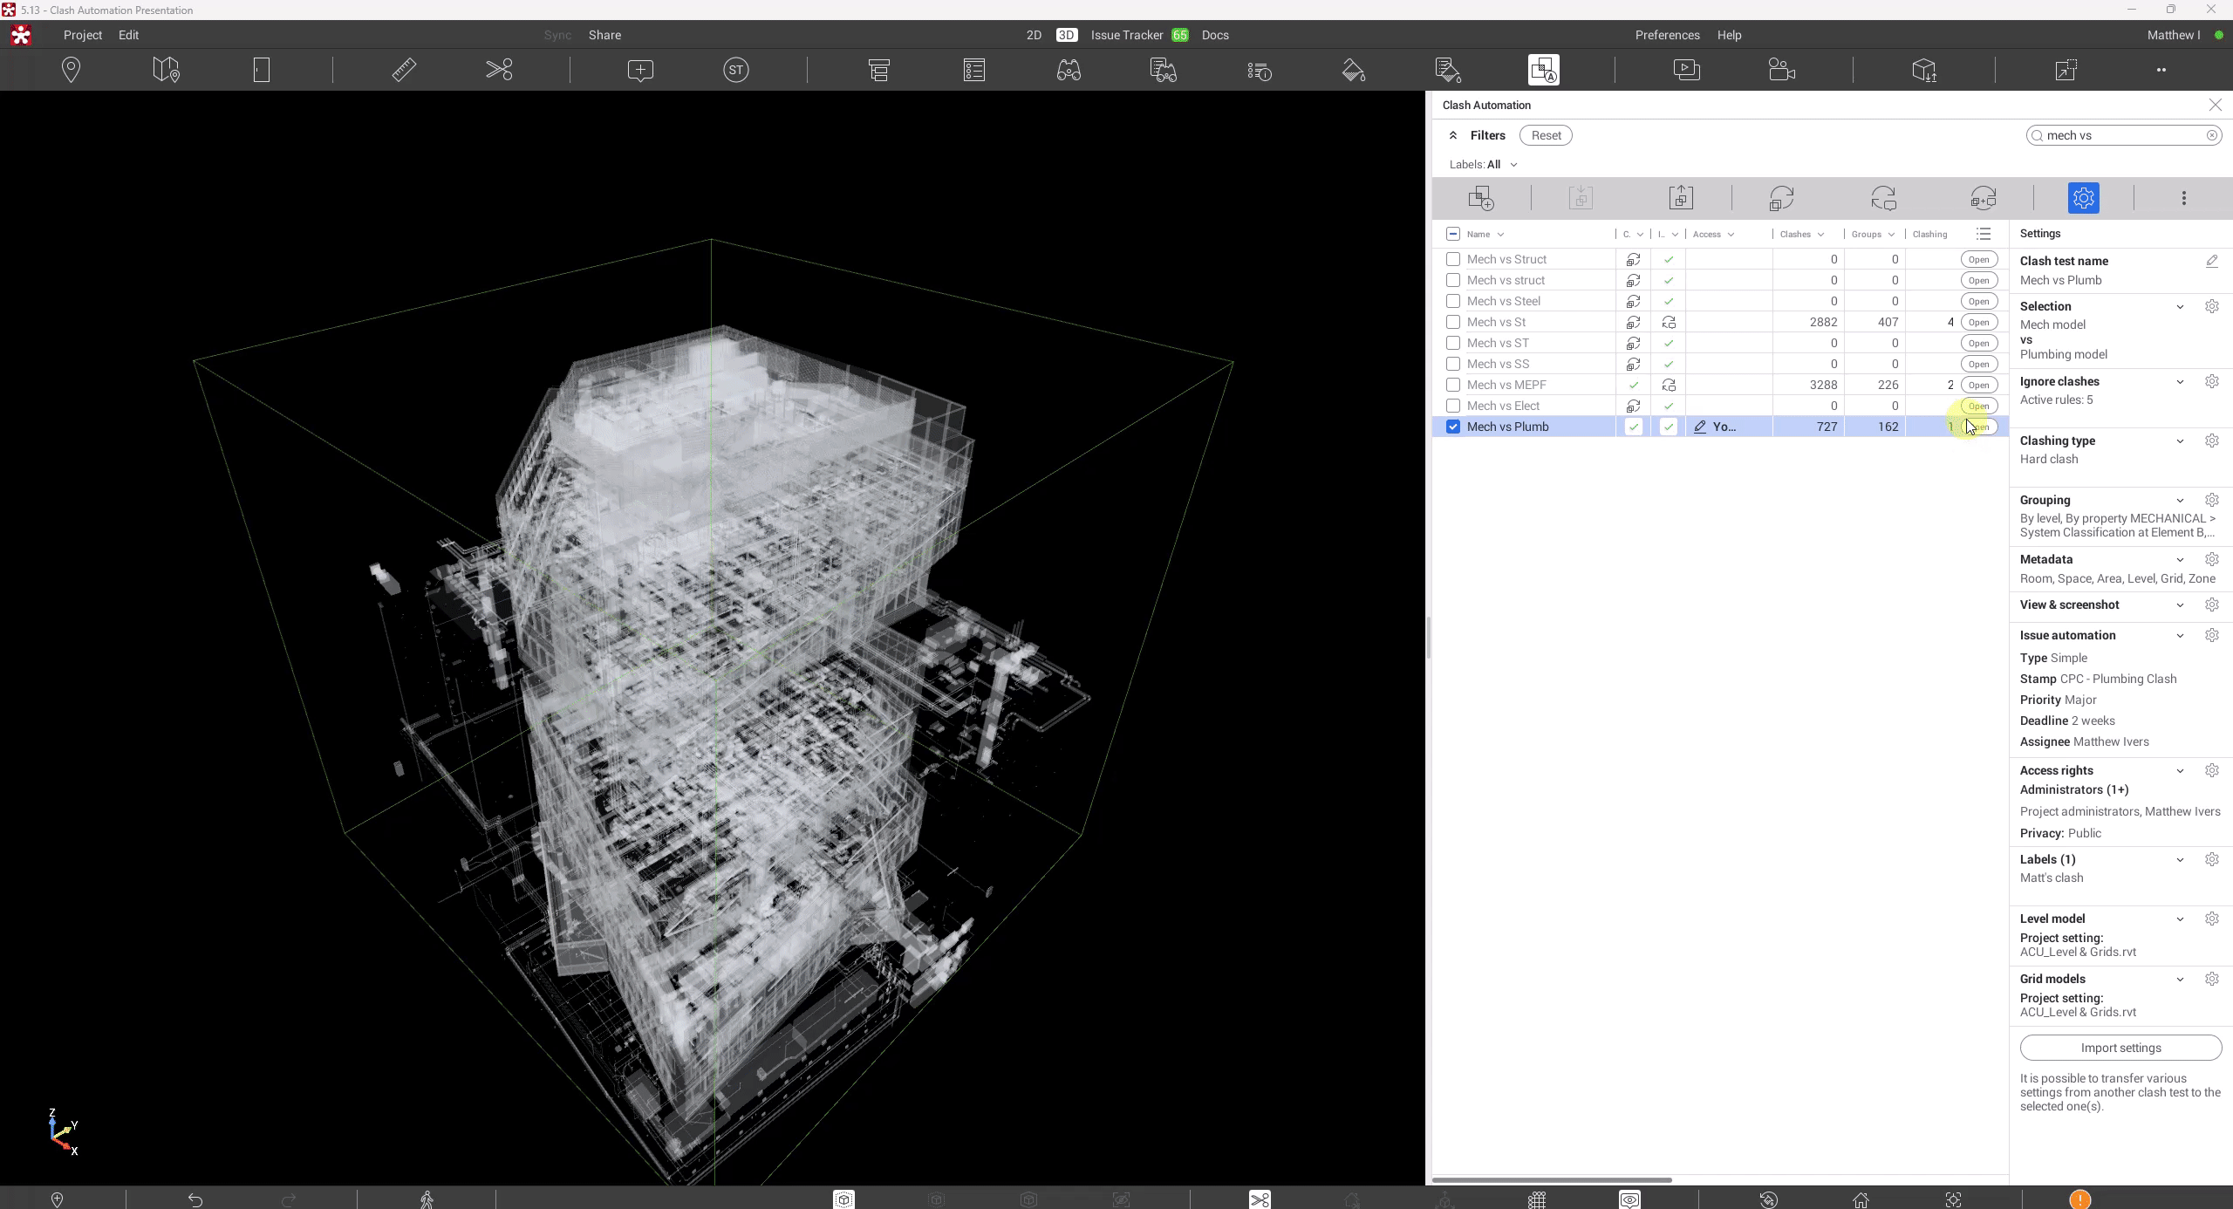Click the orange warning indicator
The width and height of the screenshot is (2233, 1209).
[2080, 1199]
